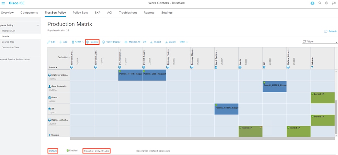Click Verify Deploy in the toolbar

click(x=111, y=42)
